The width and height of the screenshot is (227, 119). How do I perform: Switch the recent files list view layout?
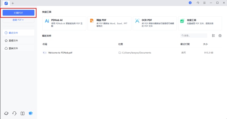213,36
